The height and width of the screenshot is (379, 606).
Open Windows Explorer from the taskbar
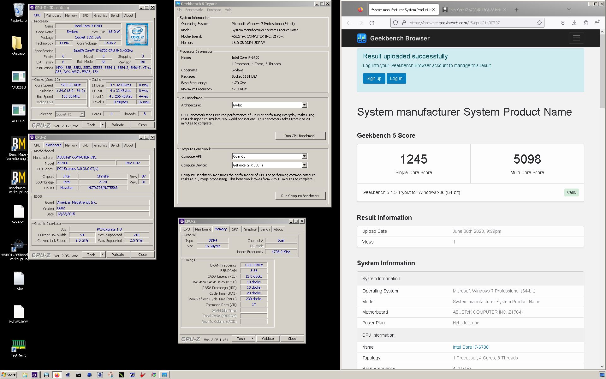pyautogui.click(x=25, y=375)
